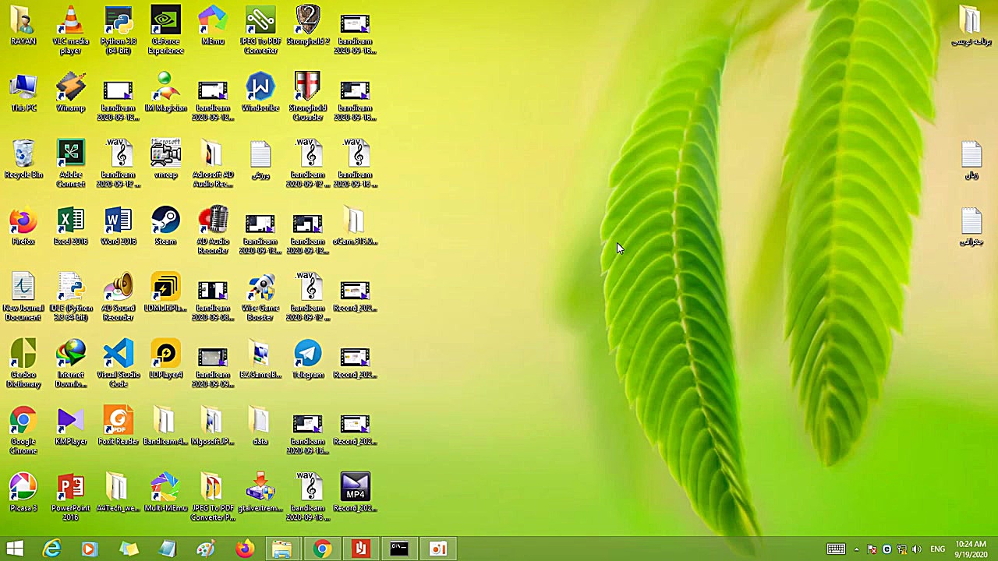This screenshot has width=998, height=561.
Task: Open the RAYAN folder on desktop
Action: [23, 26]
